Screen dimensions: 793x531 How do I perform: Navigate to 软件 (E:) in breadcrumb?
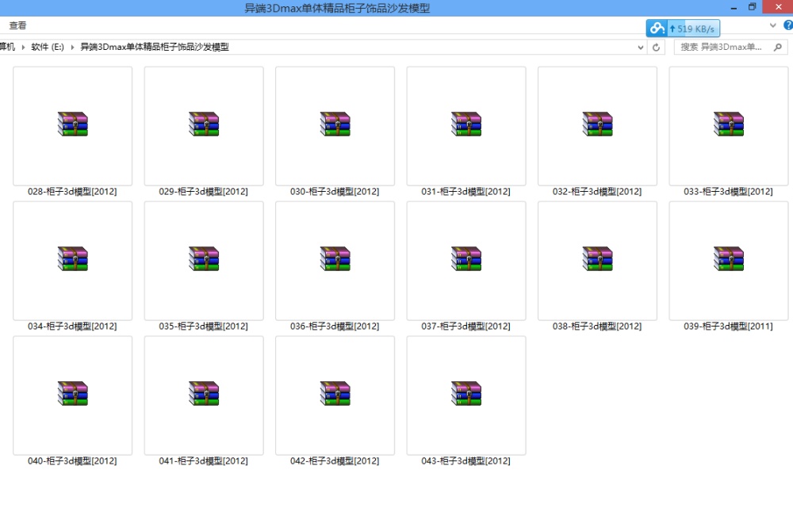pyautogui.click(x=47, y=48)
